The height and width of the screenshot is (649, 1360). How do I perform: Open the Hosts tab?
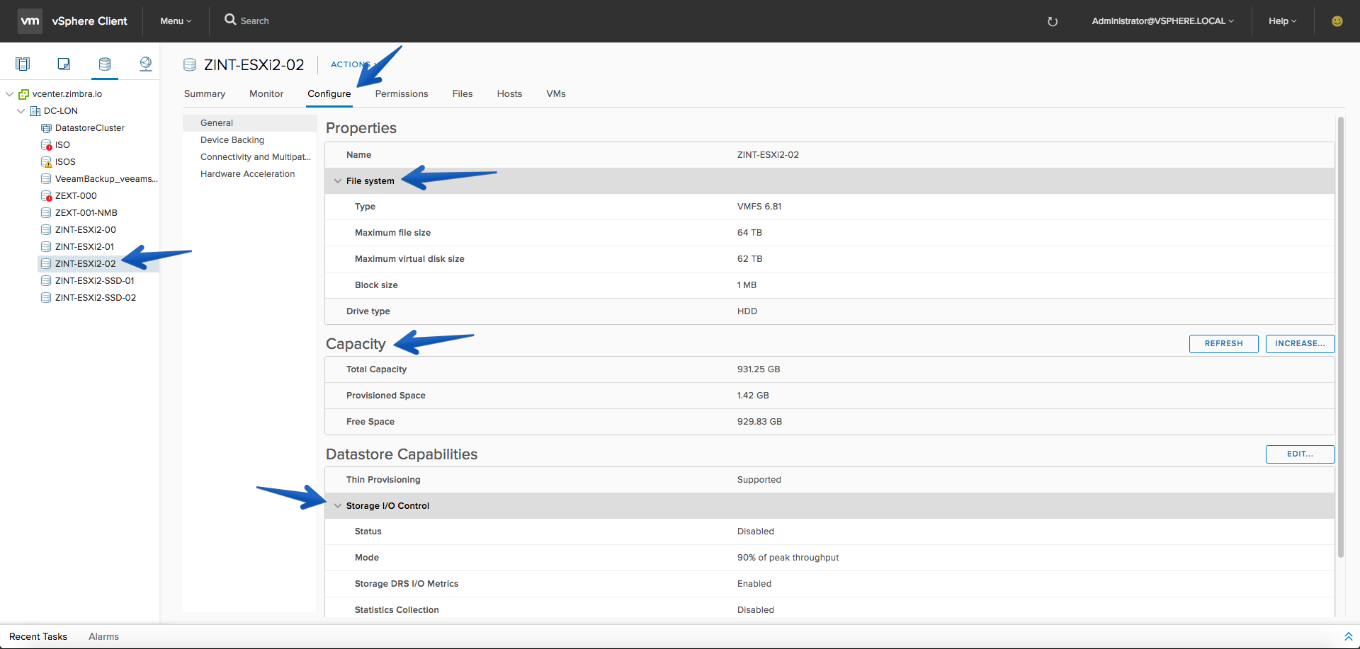point(509,94)
